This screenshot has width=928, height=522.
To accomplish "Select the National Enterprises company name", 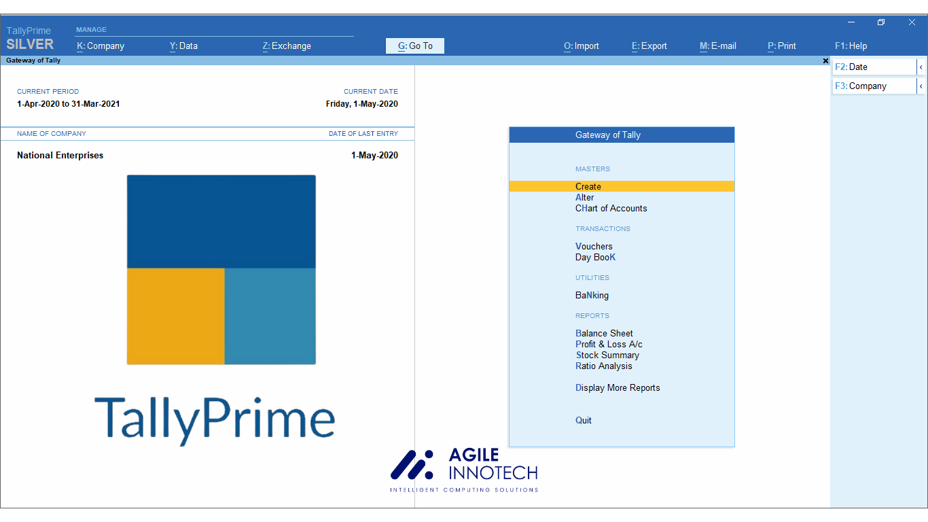I will click(60, 155).
